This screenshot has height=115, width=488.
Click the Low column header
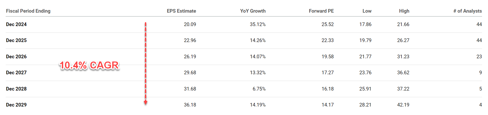point(367,11)
